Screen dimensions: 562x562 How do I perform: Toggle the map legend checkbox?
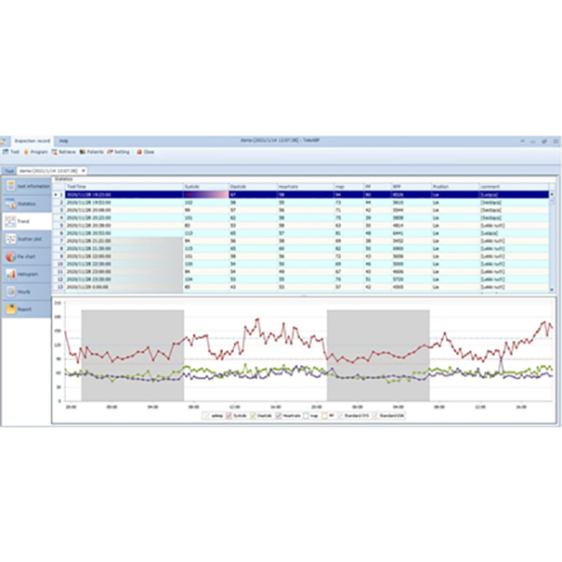tap(306, 416)
